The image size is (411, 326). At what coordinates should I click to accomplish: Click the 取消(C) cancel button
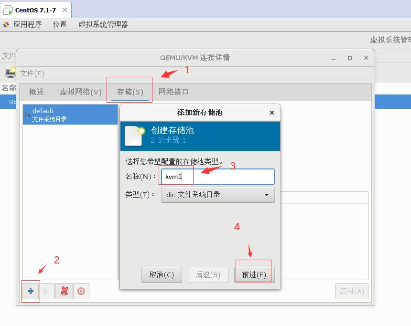tap(162, 274)
